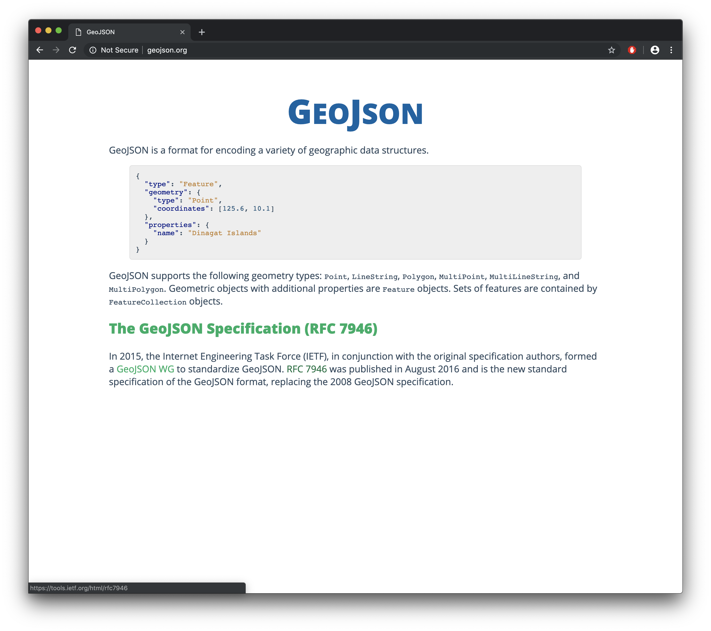Click the yellow minimize traffic light
This screenshot has width=711, height=631.
coord(49,31)
